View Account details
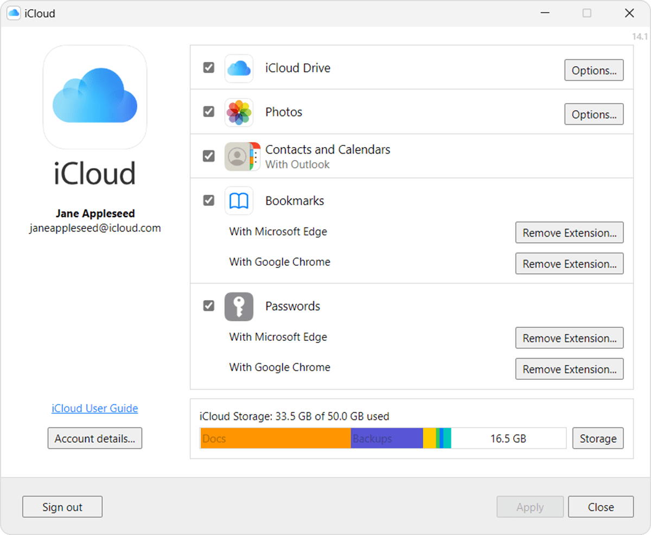Image resolution: width=651 pixels, height=535 pixels. click(94, 438)
